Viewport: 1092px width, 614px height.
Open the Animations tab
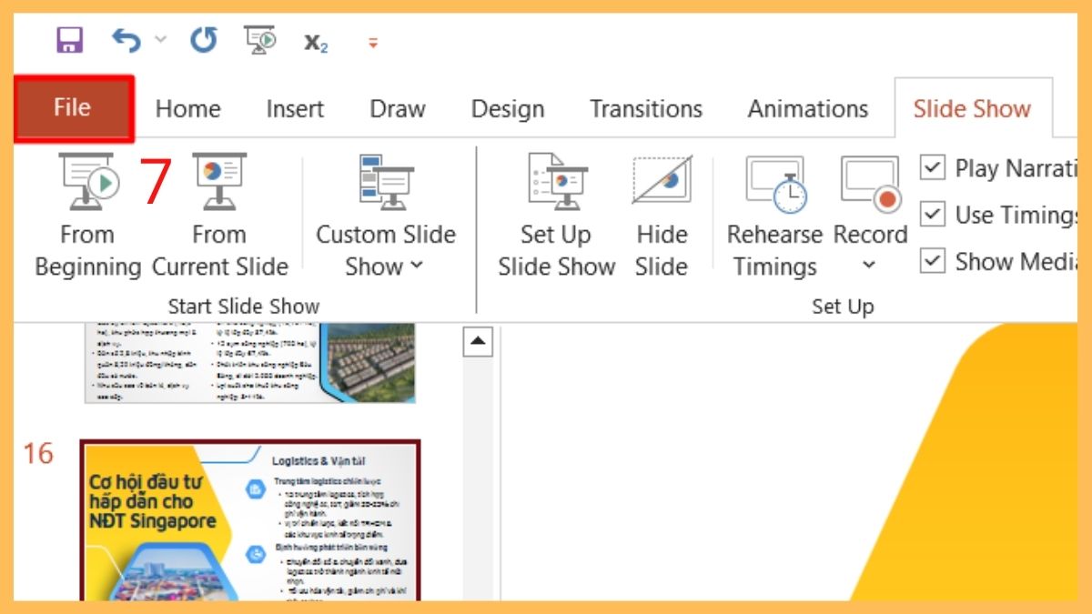(x=807, y=108)
